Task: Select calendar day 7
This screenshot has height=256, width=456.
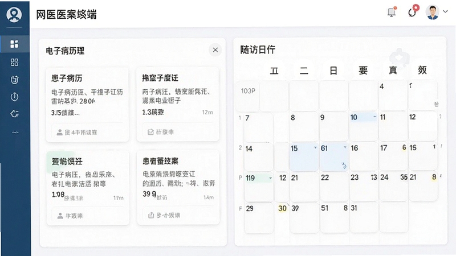Action: click(x=258, y=127)
